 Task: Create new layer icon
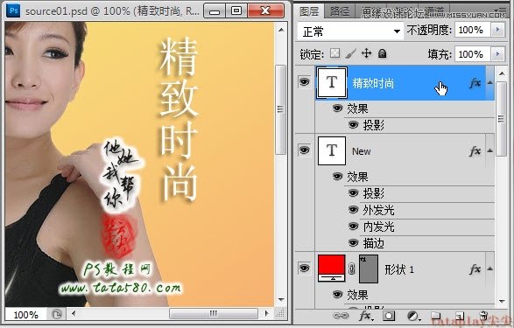point(460,316)
